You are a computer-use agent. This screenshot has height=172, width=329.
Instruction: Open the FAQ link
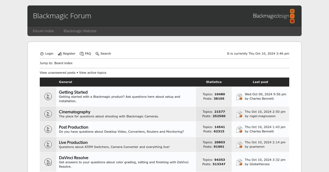88,54
